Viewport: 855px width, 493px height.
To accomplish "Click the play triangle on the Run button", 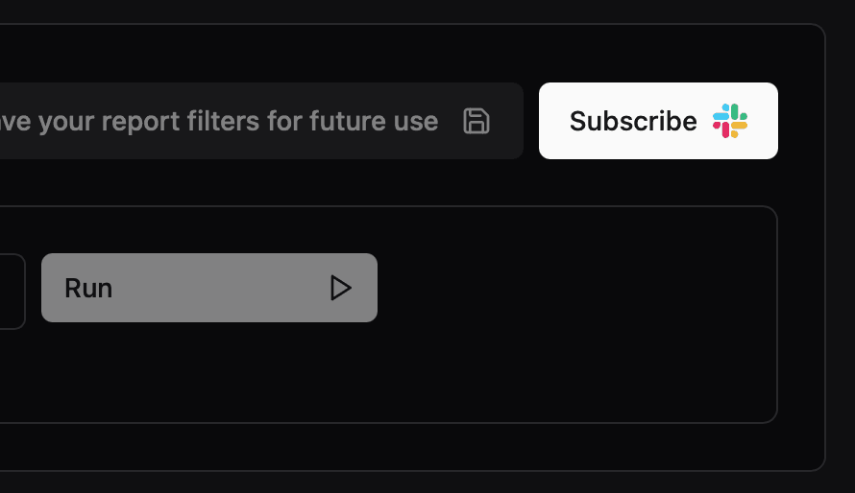I will [x=341, y=288].
